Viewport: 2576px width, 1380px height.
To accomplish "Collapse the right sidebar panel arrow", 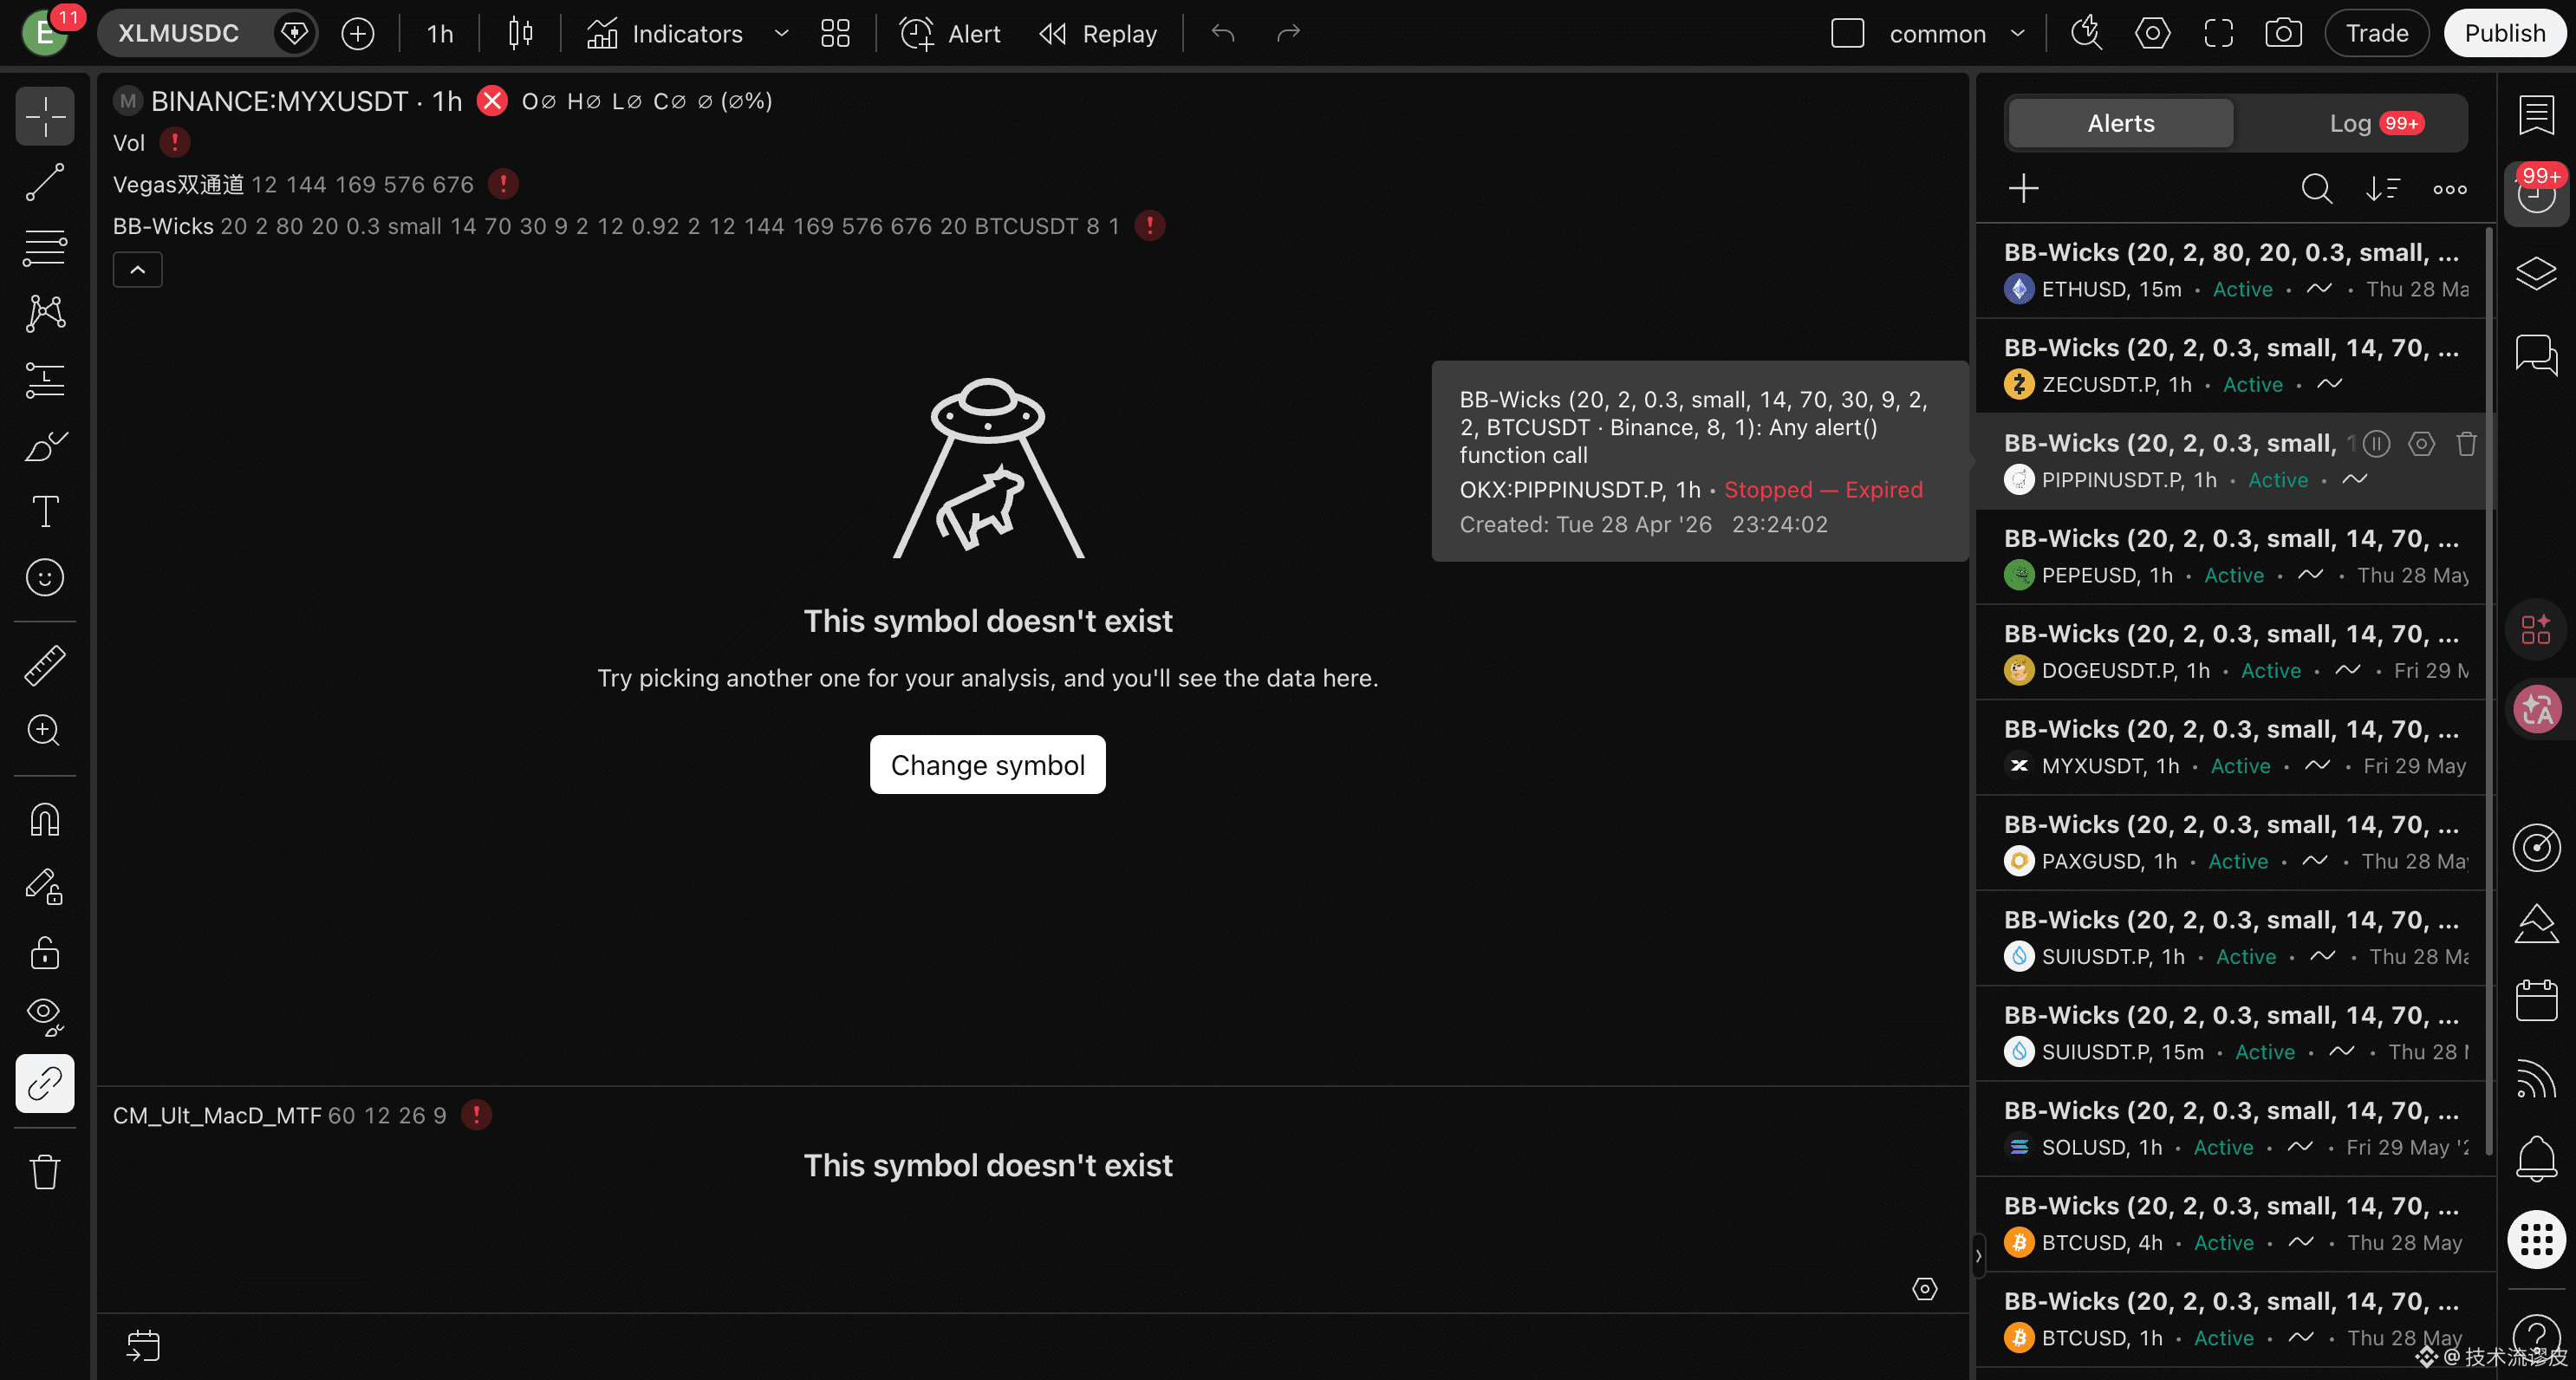I will [x=1978, y=1255].
